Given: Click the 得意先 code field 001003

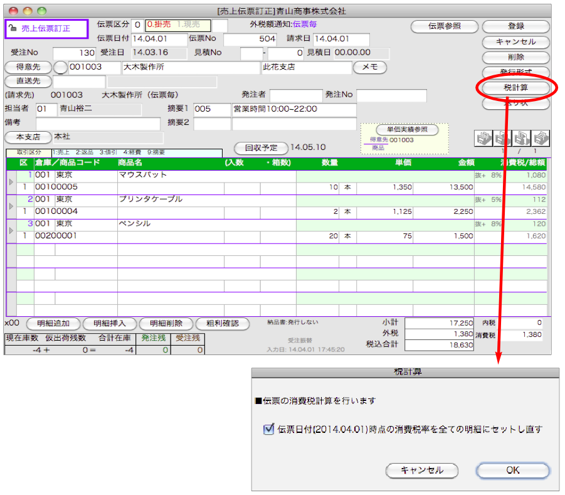Looking at the screenshot, I should point(94,67).
